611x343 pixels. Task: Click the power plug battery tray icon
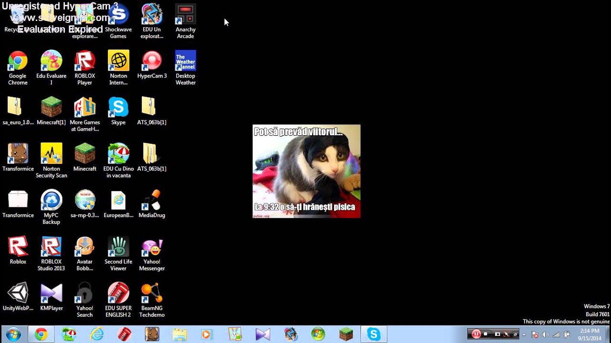point(567,334)
